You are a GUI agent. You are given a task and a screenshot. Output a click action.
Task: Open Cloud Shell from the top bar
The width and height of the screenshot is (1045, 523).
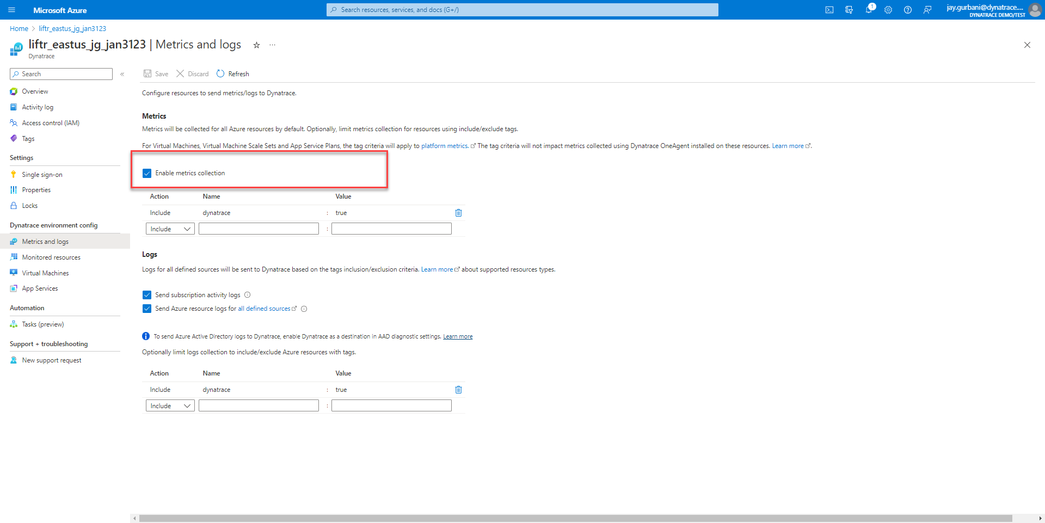click(x=829, y=10)
